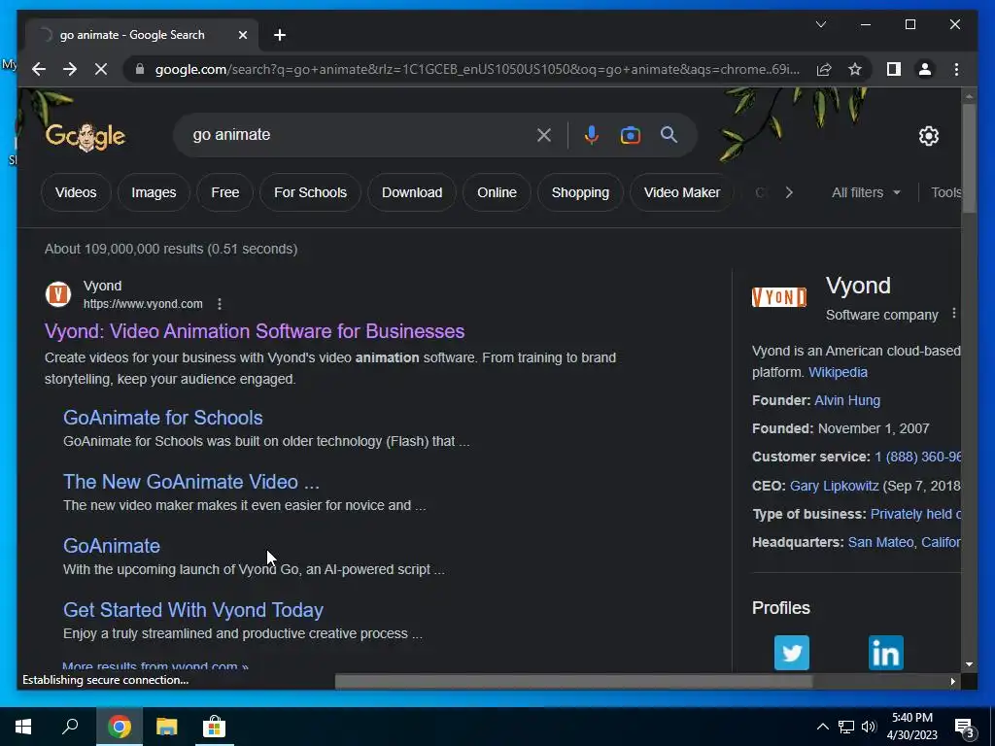This screenshot has height=746, width=995.
Task: Open the site lock information icon
Action: pos(140,69)
